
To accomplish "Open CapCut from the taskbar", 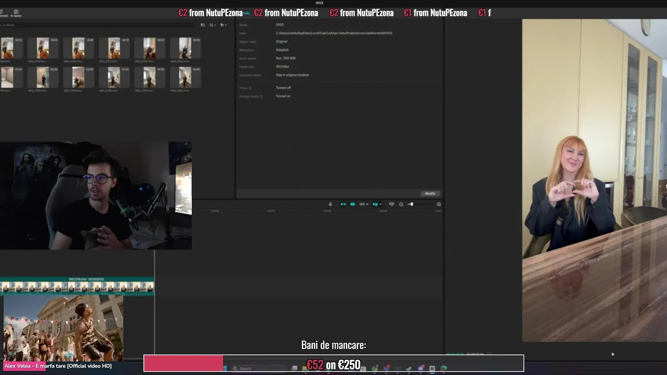I will (432, 368).
